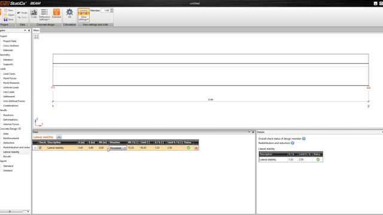This screenshot has width=383, height=215.
Task: Click the greyed Redo button
Action: [23, 17]
